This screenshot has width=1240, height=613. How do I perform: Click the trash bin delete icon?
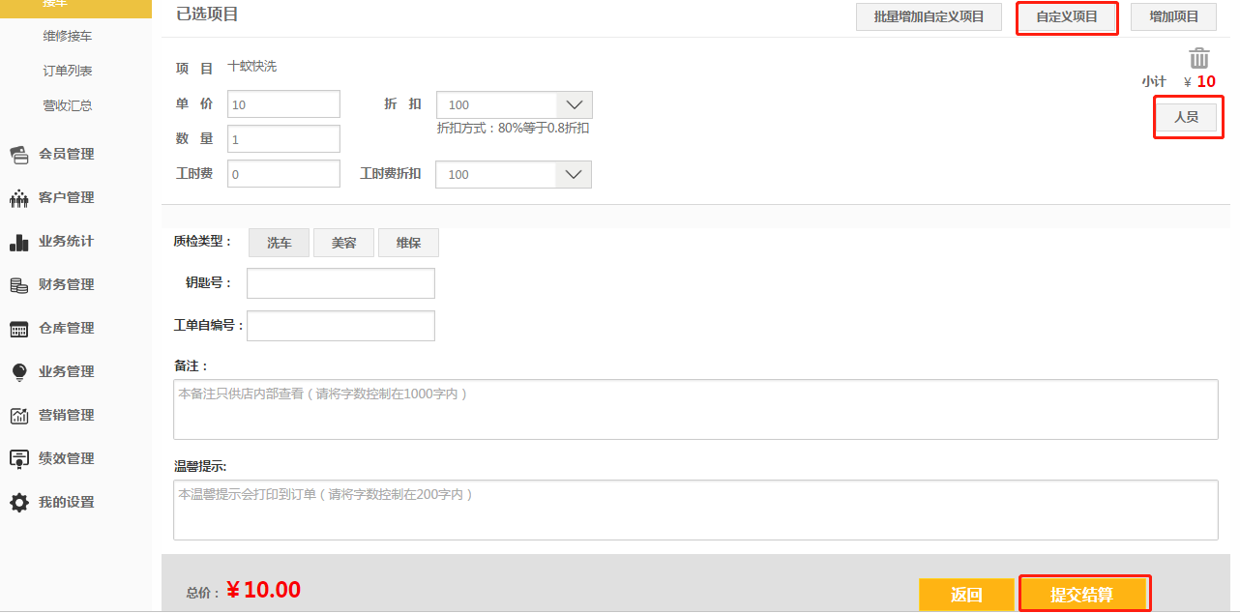pos(1198,58)
